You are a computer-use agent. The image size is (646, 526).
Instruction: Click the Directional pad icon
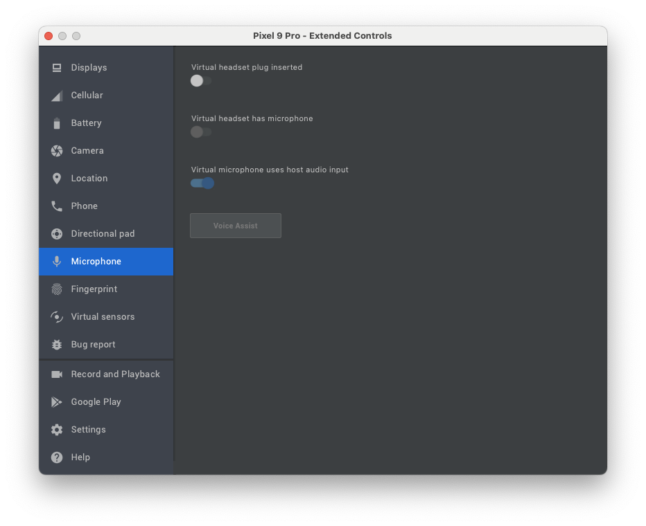tap(57, 234)
